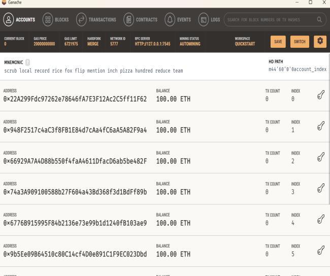Screen dimensions: 330x276
Task: Click the Events bell icon
Action: [x=170, y=20]
